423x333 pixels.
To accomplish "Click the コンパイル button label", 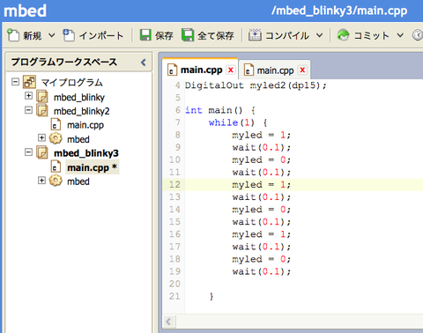I will (287, 36).
